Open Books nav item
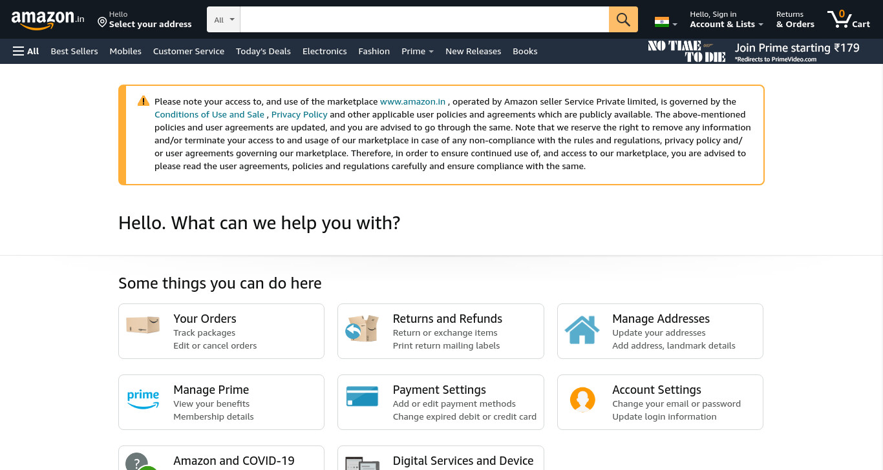 coord(525,51)
